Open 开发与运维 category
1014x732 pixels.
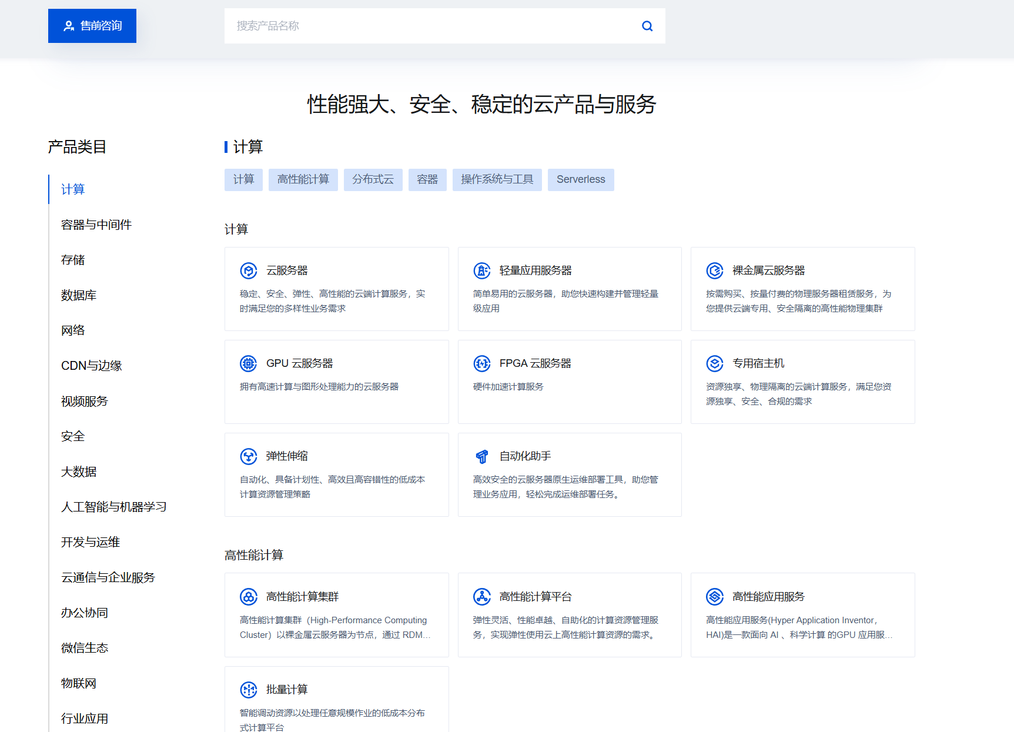click(91, 542)
